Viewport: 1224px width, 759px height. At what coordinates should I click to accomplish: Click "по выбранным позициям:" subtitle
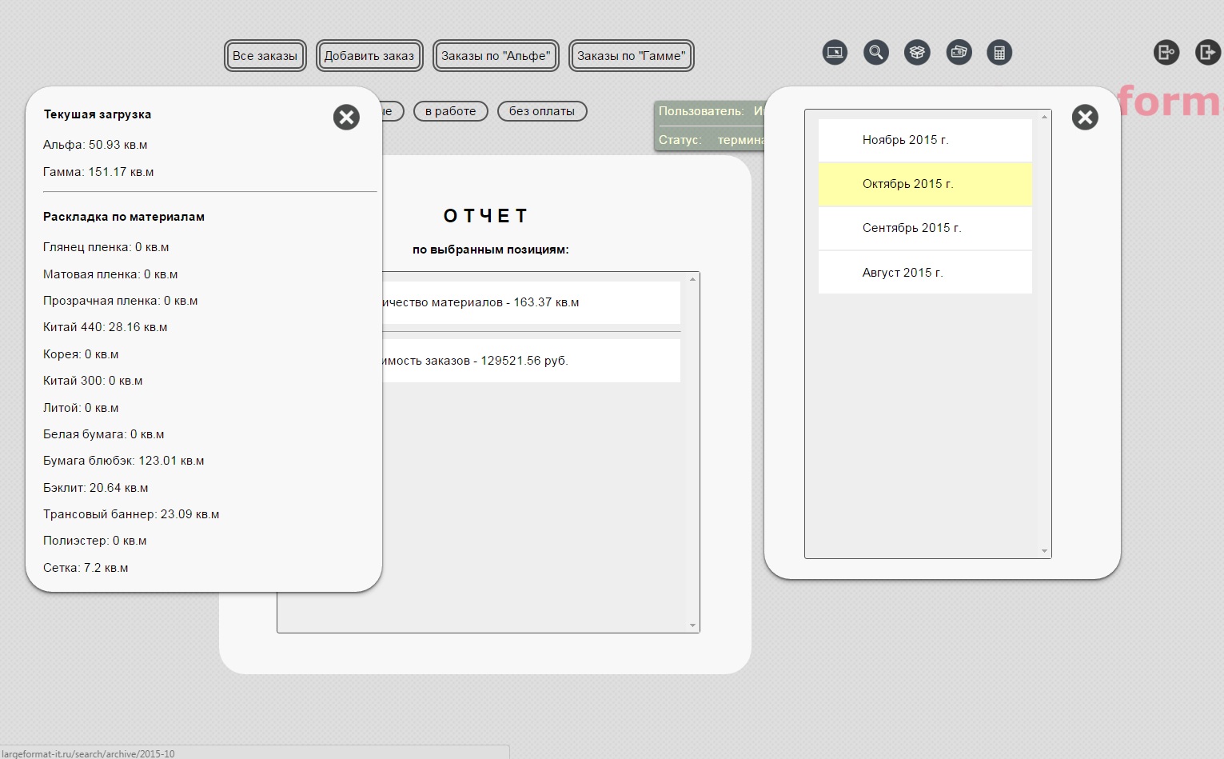(491, 250)
